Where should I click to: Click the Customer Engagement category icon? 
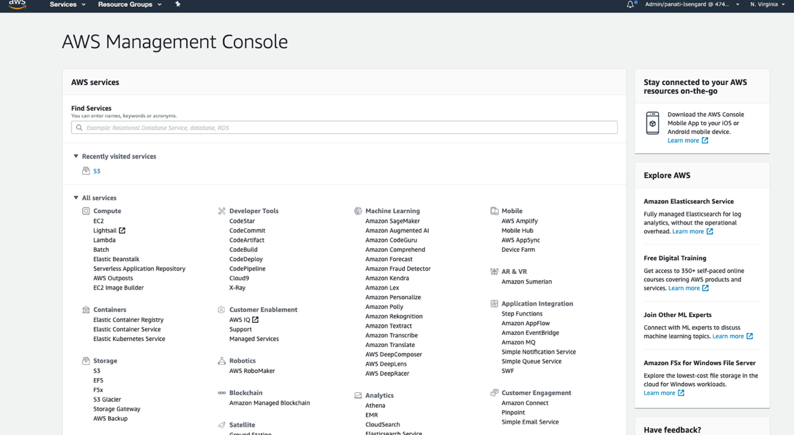point(494,393)
